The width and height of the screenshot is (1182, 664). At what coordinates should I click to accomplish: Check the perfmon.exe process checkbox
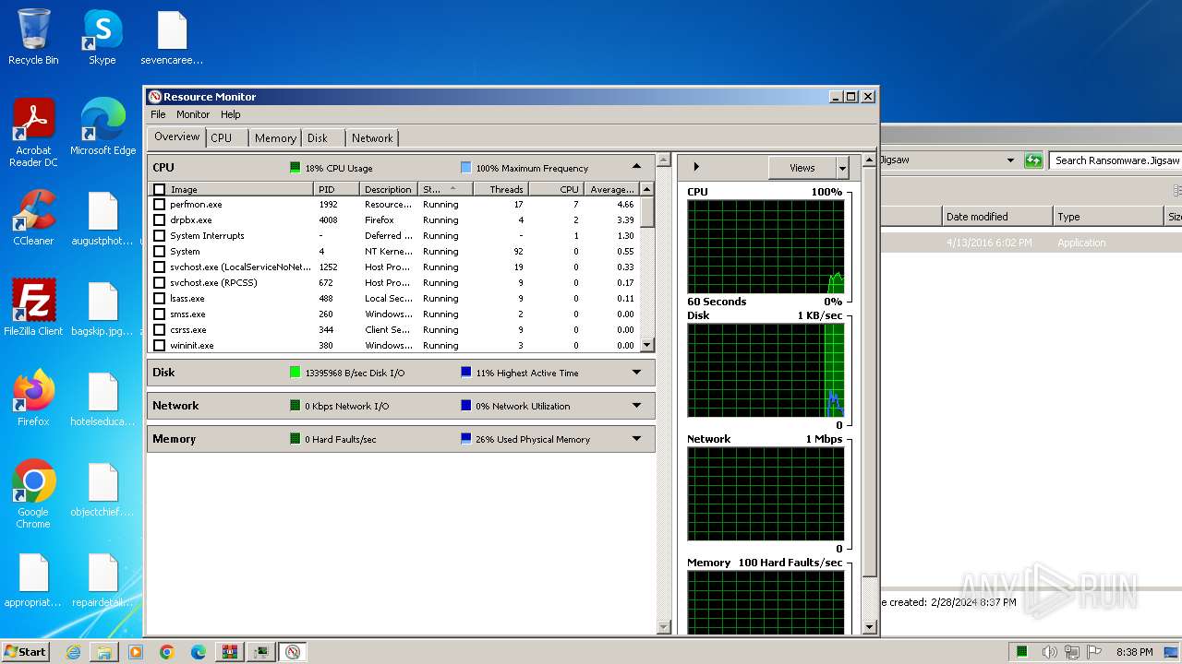[x=159, y=205]
